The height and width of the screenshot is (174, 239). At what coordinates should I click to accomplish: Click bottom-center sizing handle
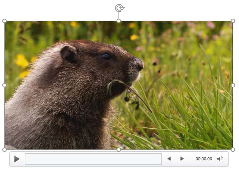click(119, 149)
